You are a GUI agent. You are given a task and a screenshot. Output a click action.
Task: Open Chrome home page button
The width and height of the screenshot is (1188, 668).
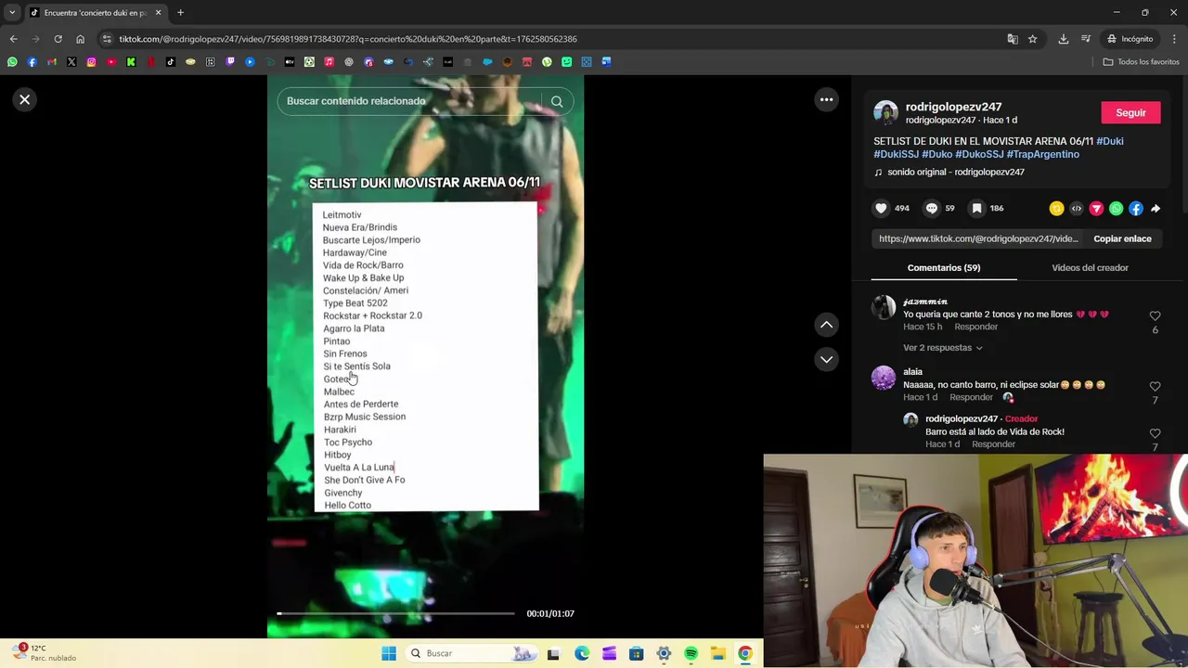(80, 39)
